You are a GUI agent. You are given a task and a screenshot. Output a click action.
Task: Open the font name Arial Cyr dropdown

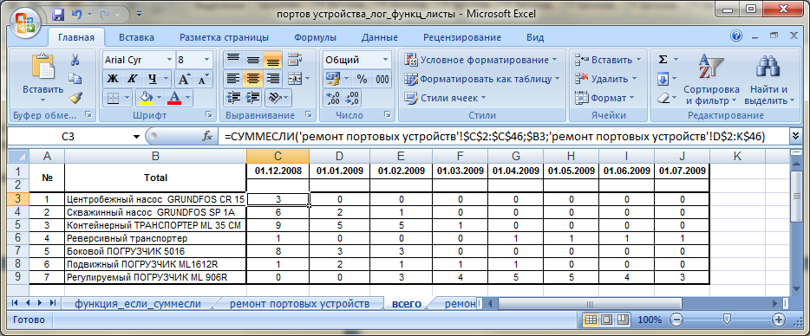click(169, 60)
